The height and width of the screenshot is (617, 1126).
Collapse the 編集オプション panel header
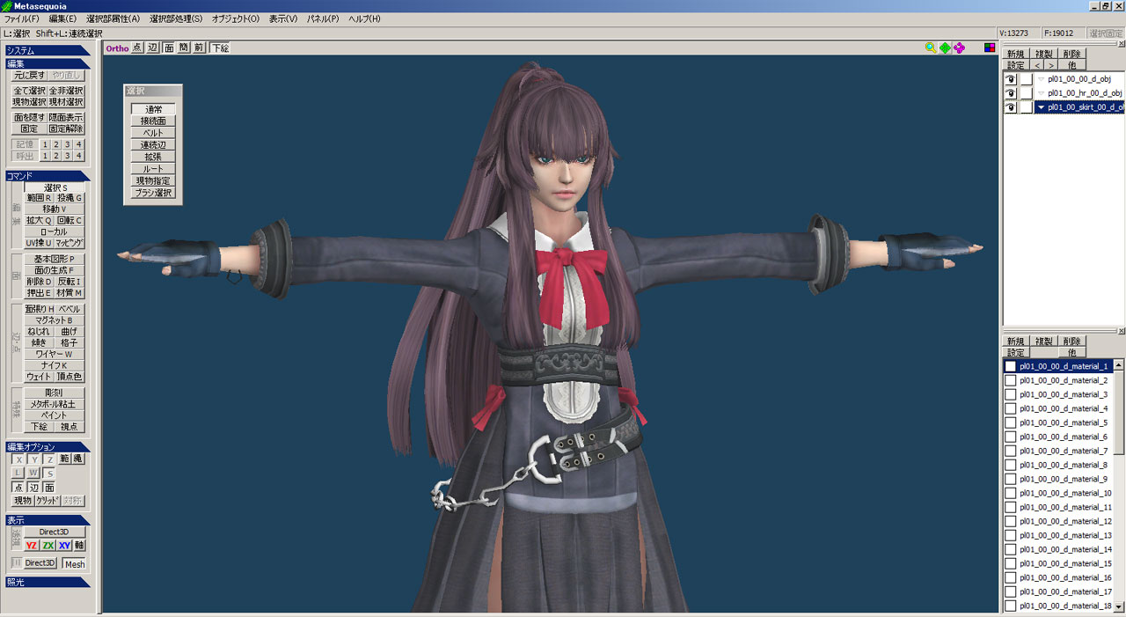(48, 447)
